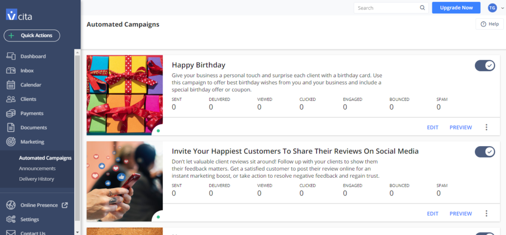Open more options for the Reviews campaign
Image resolution: width=506 pixels, height=235 pixels.
(x=486, y=213)
